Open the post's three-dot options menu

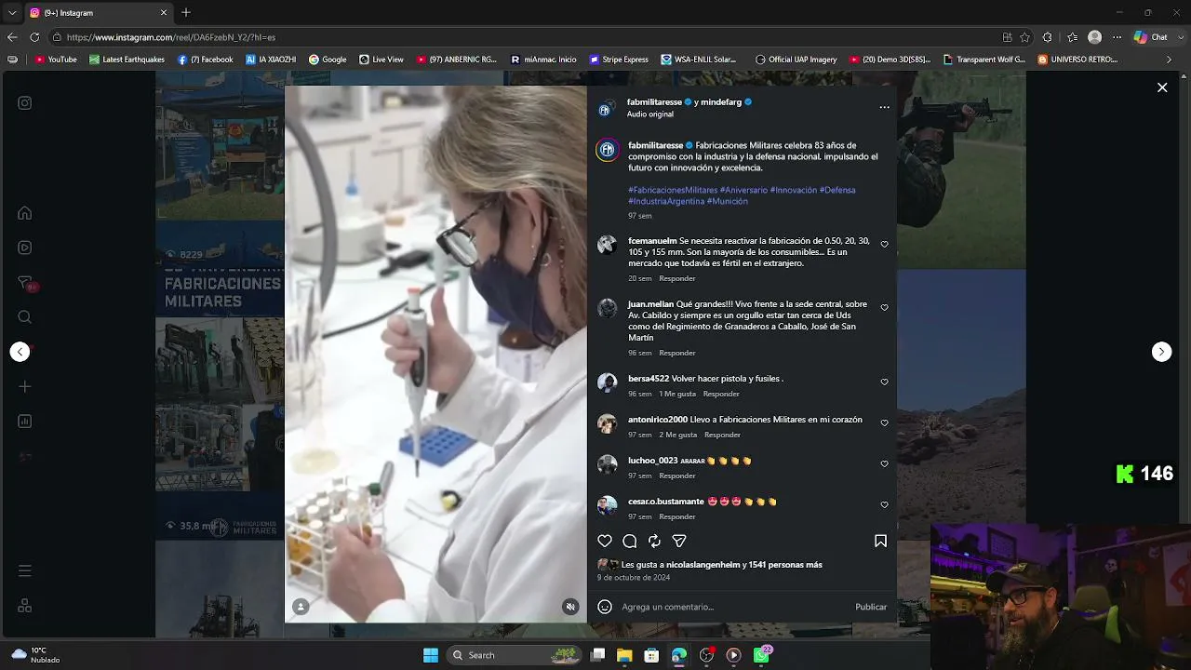pos(884,107)
